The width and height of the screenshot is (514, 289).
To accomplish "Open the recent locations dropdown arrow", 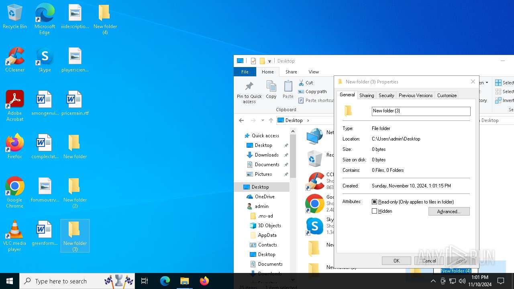I will tap(263, 120).
